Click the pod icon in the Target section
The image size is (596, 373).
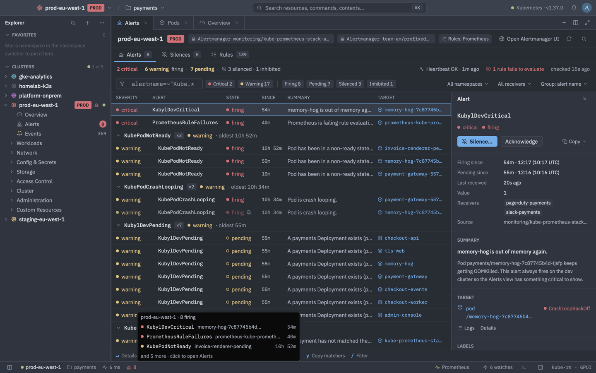click(460, 308)
